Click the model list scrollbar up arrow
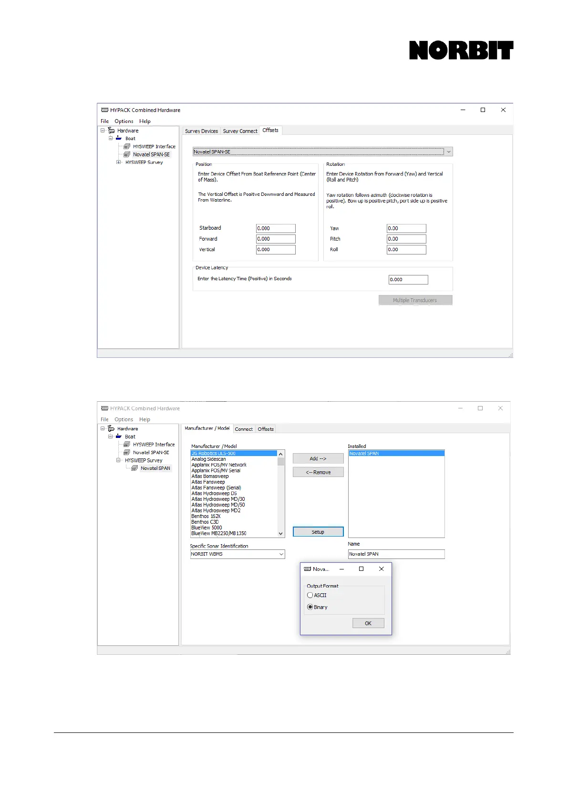The width and height of the screenshot is (568, 802). click(x=280, y=454)
